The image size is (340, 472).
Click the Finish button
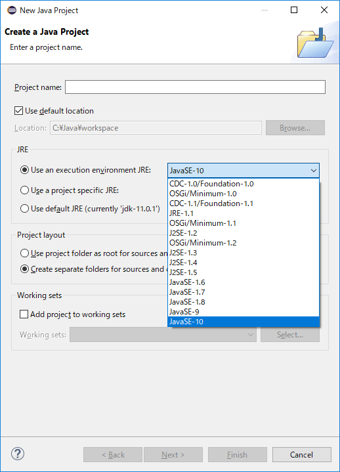[x=238, y=454]
